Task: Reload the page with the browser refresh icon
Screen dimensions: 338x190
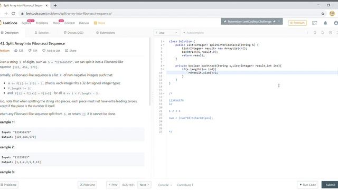Action: coord(13,14)
